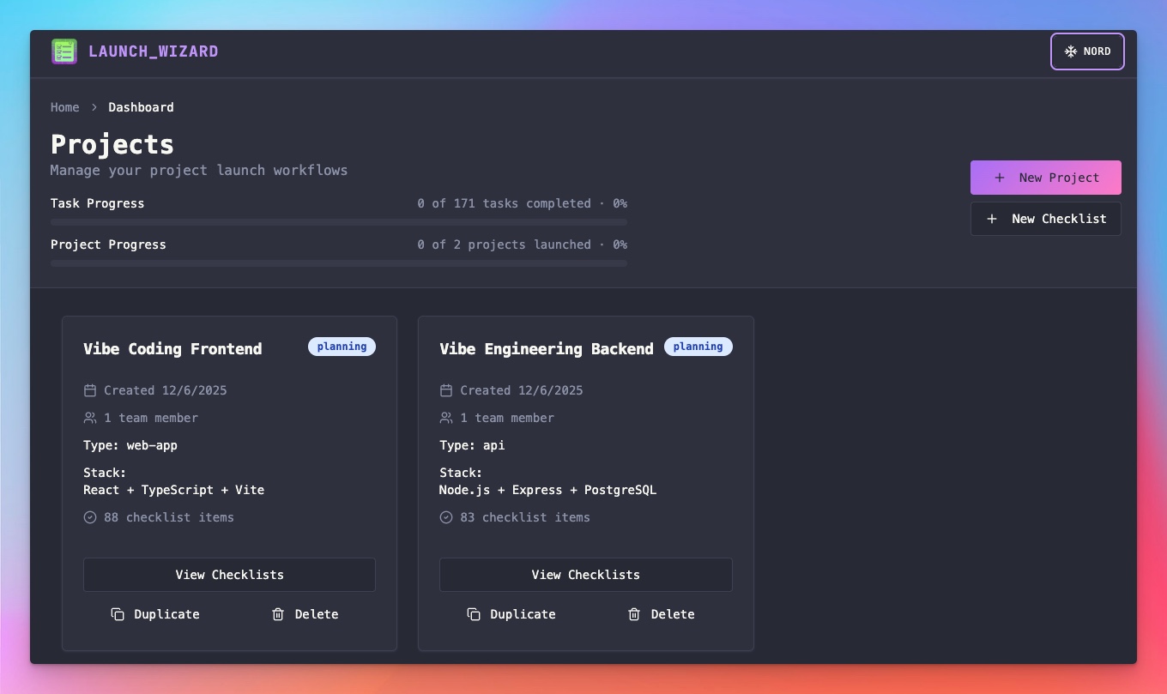Duplicate the Vibe Engineering Backend project

[511, 614]
